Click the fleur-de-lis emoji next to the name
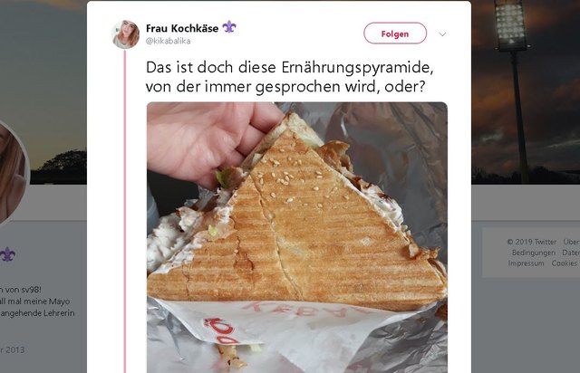This screenshot has width=580, height=373. coord(229,27)
